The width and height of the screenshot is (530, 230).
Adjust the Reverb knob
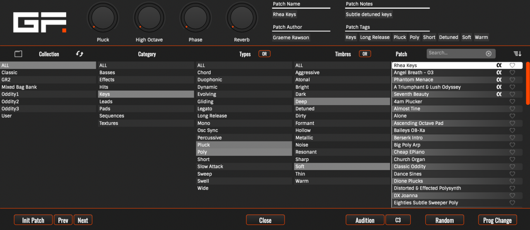(x=242, y=17)
